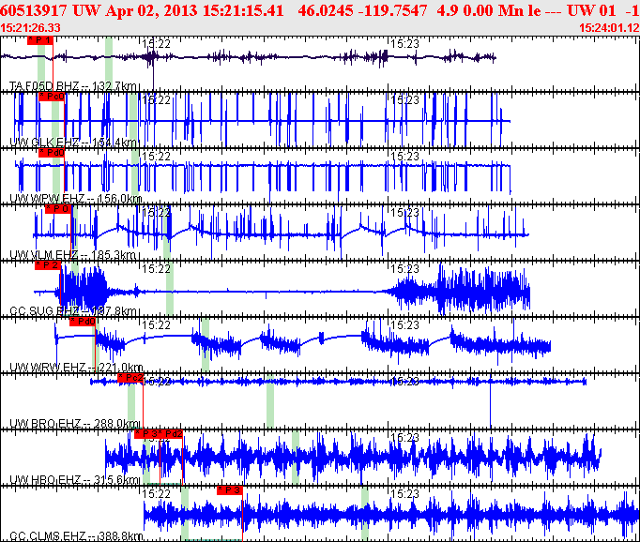Select the P 3 pick flag on CC CLMS

coord(230,490)
